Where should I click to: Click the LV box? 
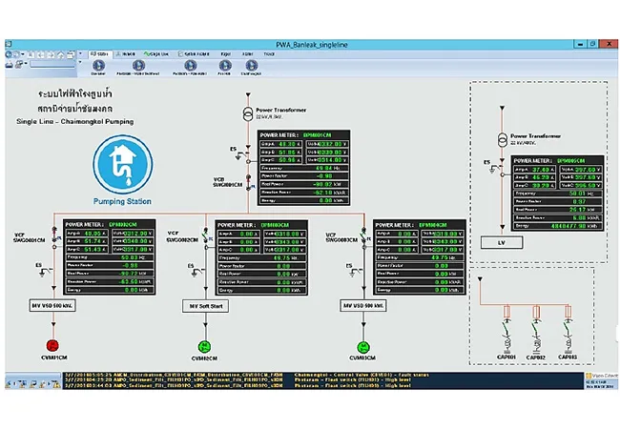pos(502,242)
